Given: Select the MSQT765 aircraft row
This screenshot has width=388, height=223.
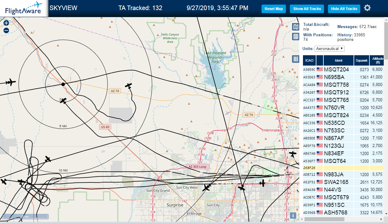Looking at the screenshot, I should click(x=344, y=100).
